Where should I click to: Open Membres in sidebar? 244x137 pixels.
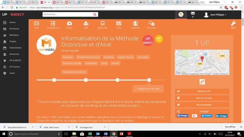(x=14, y=35)
